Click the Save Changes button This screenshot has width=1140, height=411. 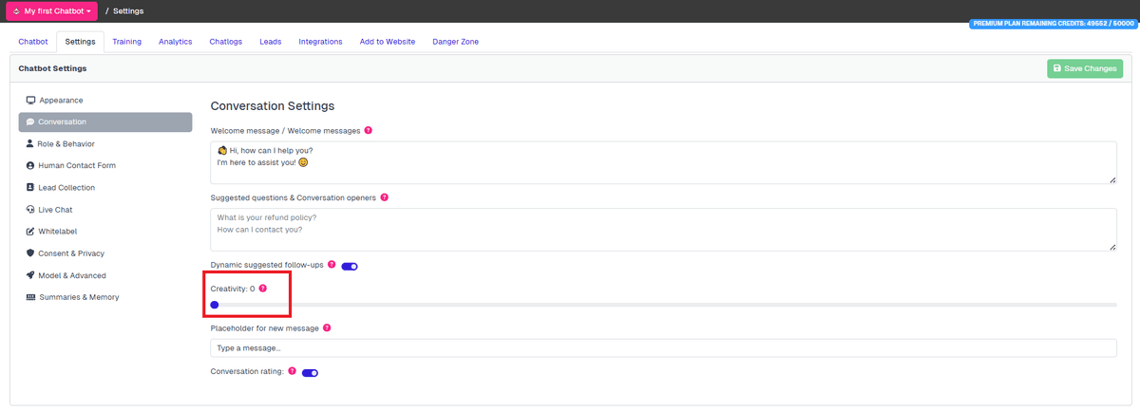[x=1084, y=68]
